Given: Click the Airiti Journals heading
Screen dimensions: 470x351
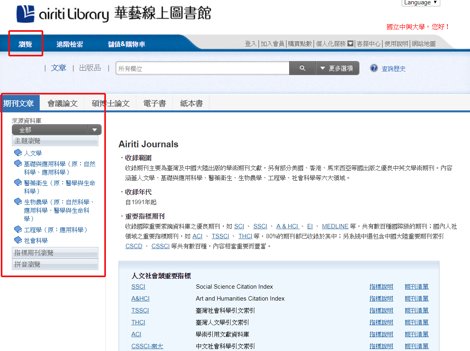Looking at the screenshot, I should point(148,144).
